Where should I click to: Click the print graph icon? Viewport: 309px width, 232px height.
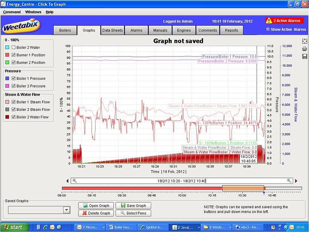tap(304, 49)
